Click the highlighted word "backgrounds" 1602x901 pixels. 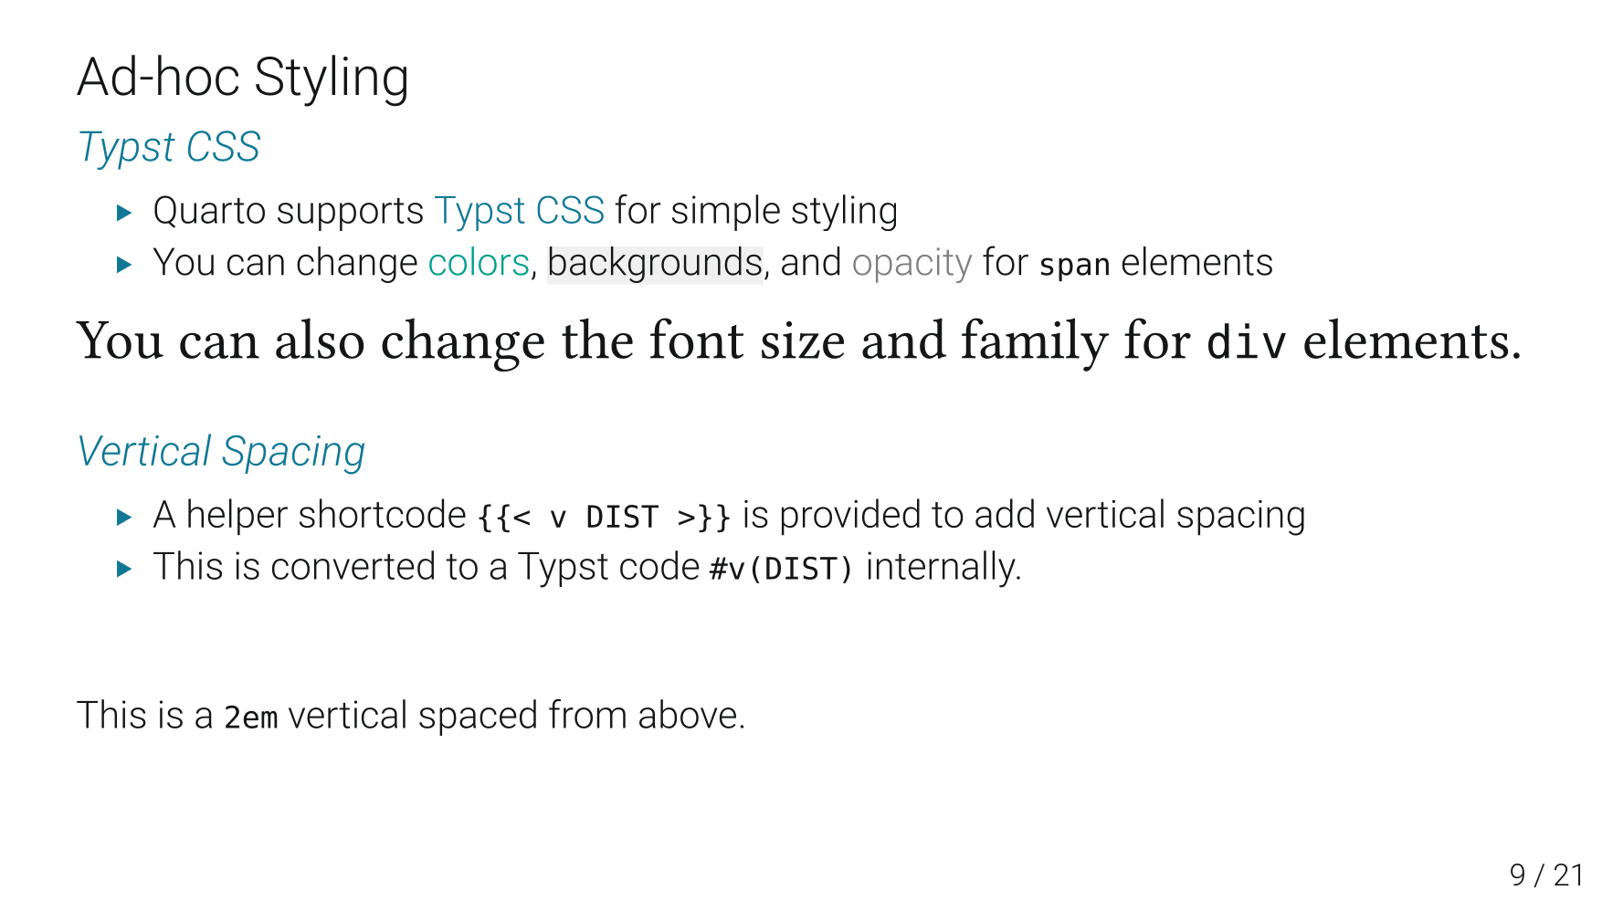pos(654,263)
